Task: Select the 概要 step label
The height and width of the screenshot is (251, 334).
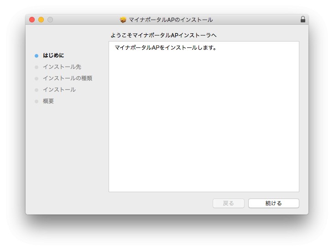Action: (x=48, y=101)
